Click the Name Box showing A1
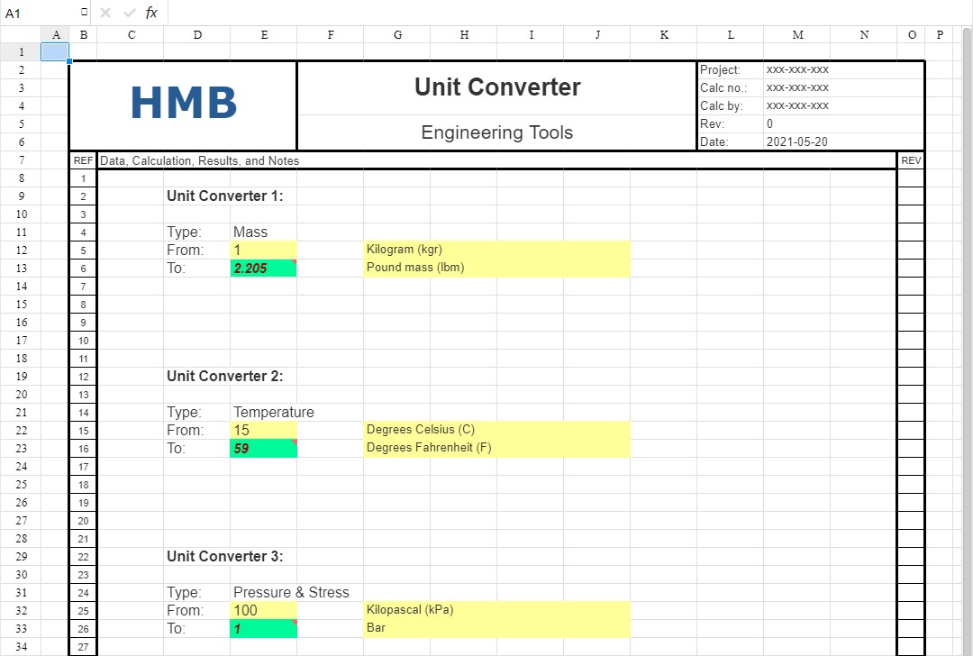This screenshot has width=973, height=656. (x=36, y=13)
